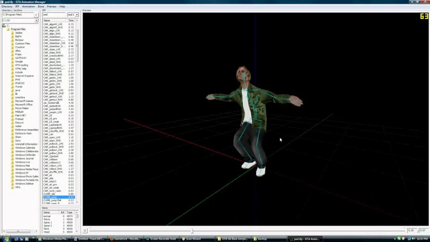This screenshot has height=242, width=430.
Task: Switch to Scan Wizard taskbar item
Action: coord(197,239)
